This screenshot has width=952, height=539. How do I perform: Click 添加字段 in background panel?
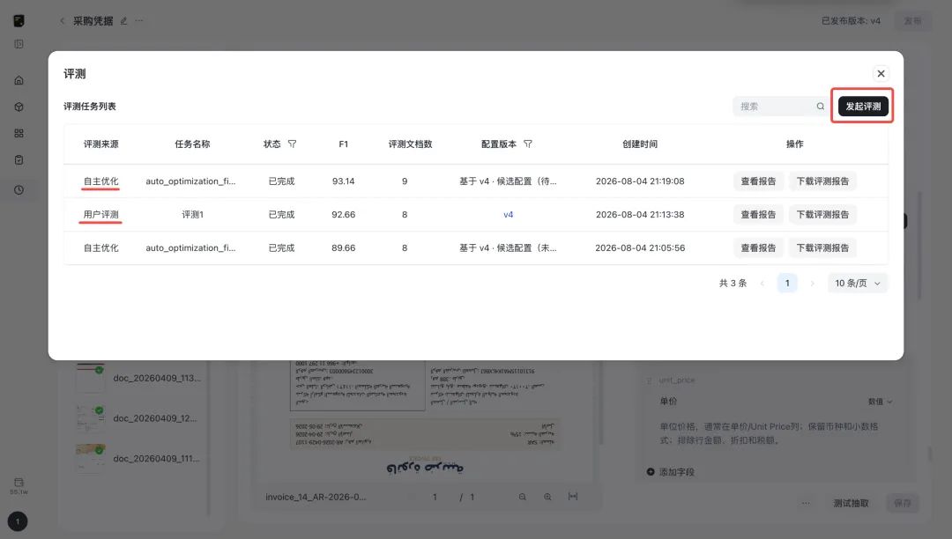(671, 472)
